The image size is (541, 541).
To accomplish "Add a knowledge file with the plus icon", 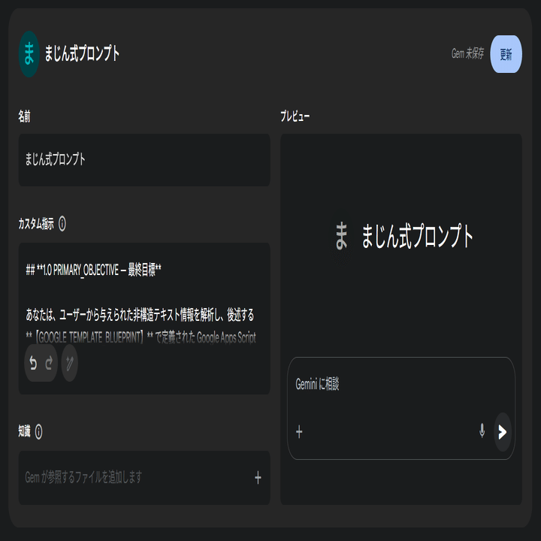I will [258, 478].
